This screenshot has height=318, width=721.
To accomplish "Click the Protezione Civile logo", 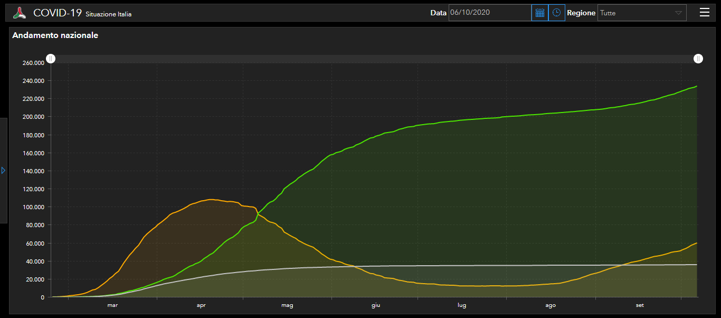I will [x=20, y=13].
